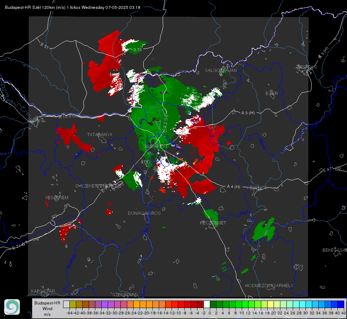Select the SZÉKESFEHÉRVÁR city label
347x319 pixels.
[x=101, y=186]
